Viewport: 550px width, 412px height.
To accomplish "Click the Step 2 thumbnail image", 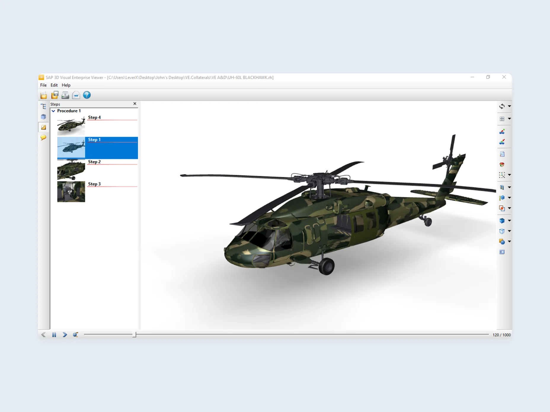I will point(71,170).
